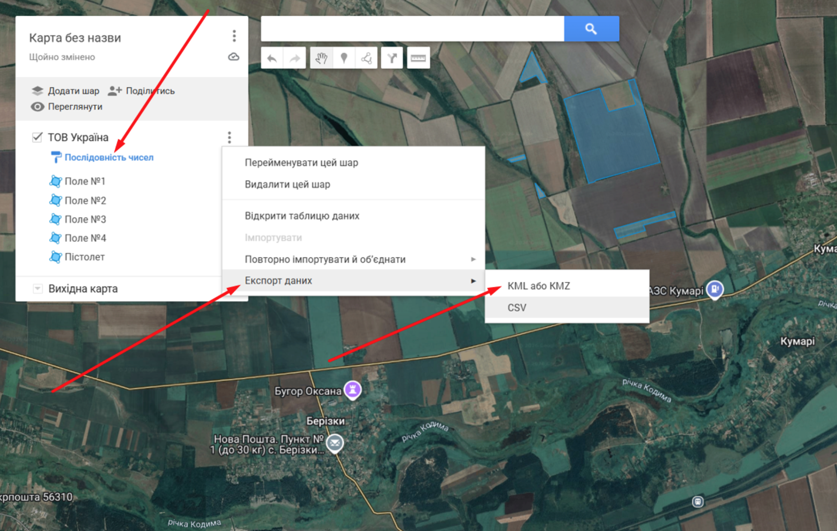Choose CSV export option

pyautogui.click(x=517, y=308)
